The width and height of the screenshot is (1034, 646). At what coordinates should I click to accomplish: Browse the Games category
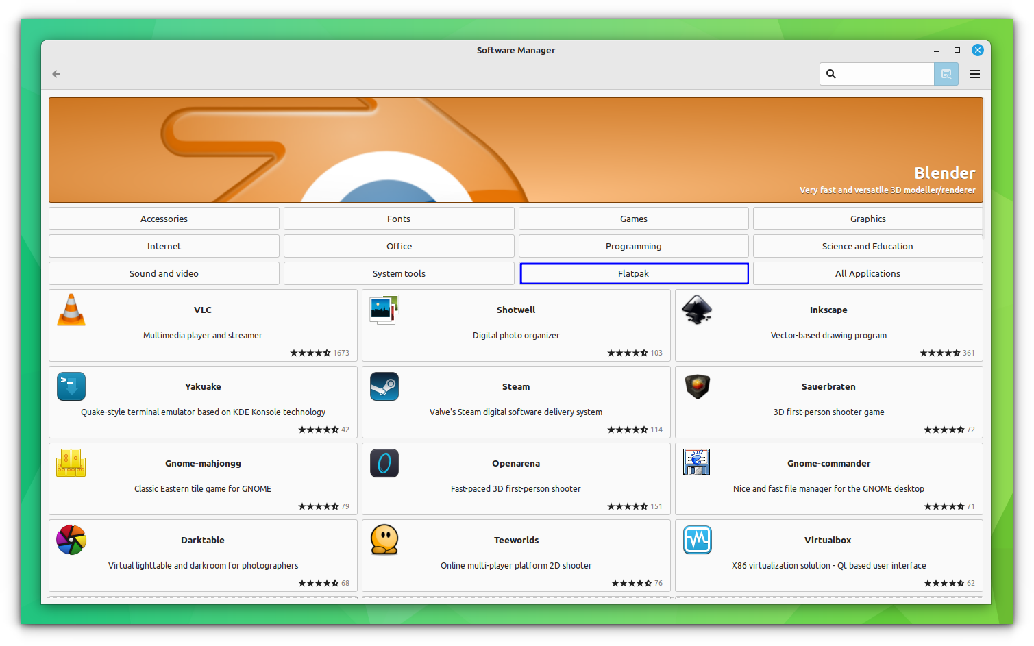pyautogui.click(x=633, y=218)
